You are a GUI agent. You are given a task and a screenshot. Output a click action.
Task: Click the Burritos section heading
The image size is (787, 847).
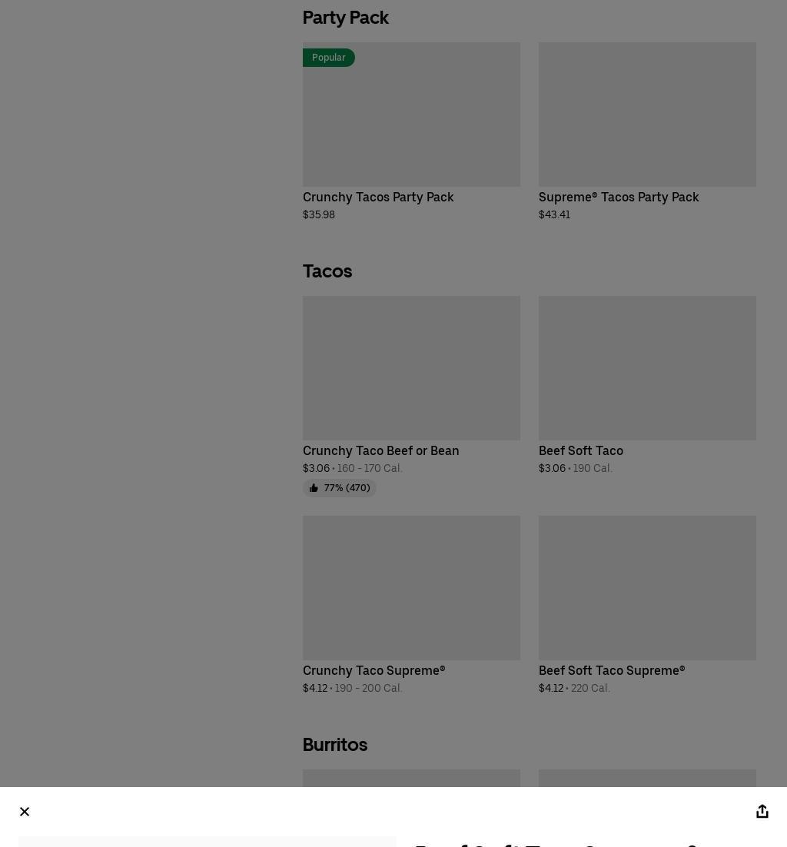click(x=335, y=745)
